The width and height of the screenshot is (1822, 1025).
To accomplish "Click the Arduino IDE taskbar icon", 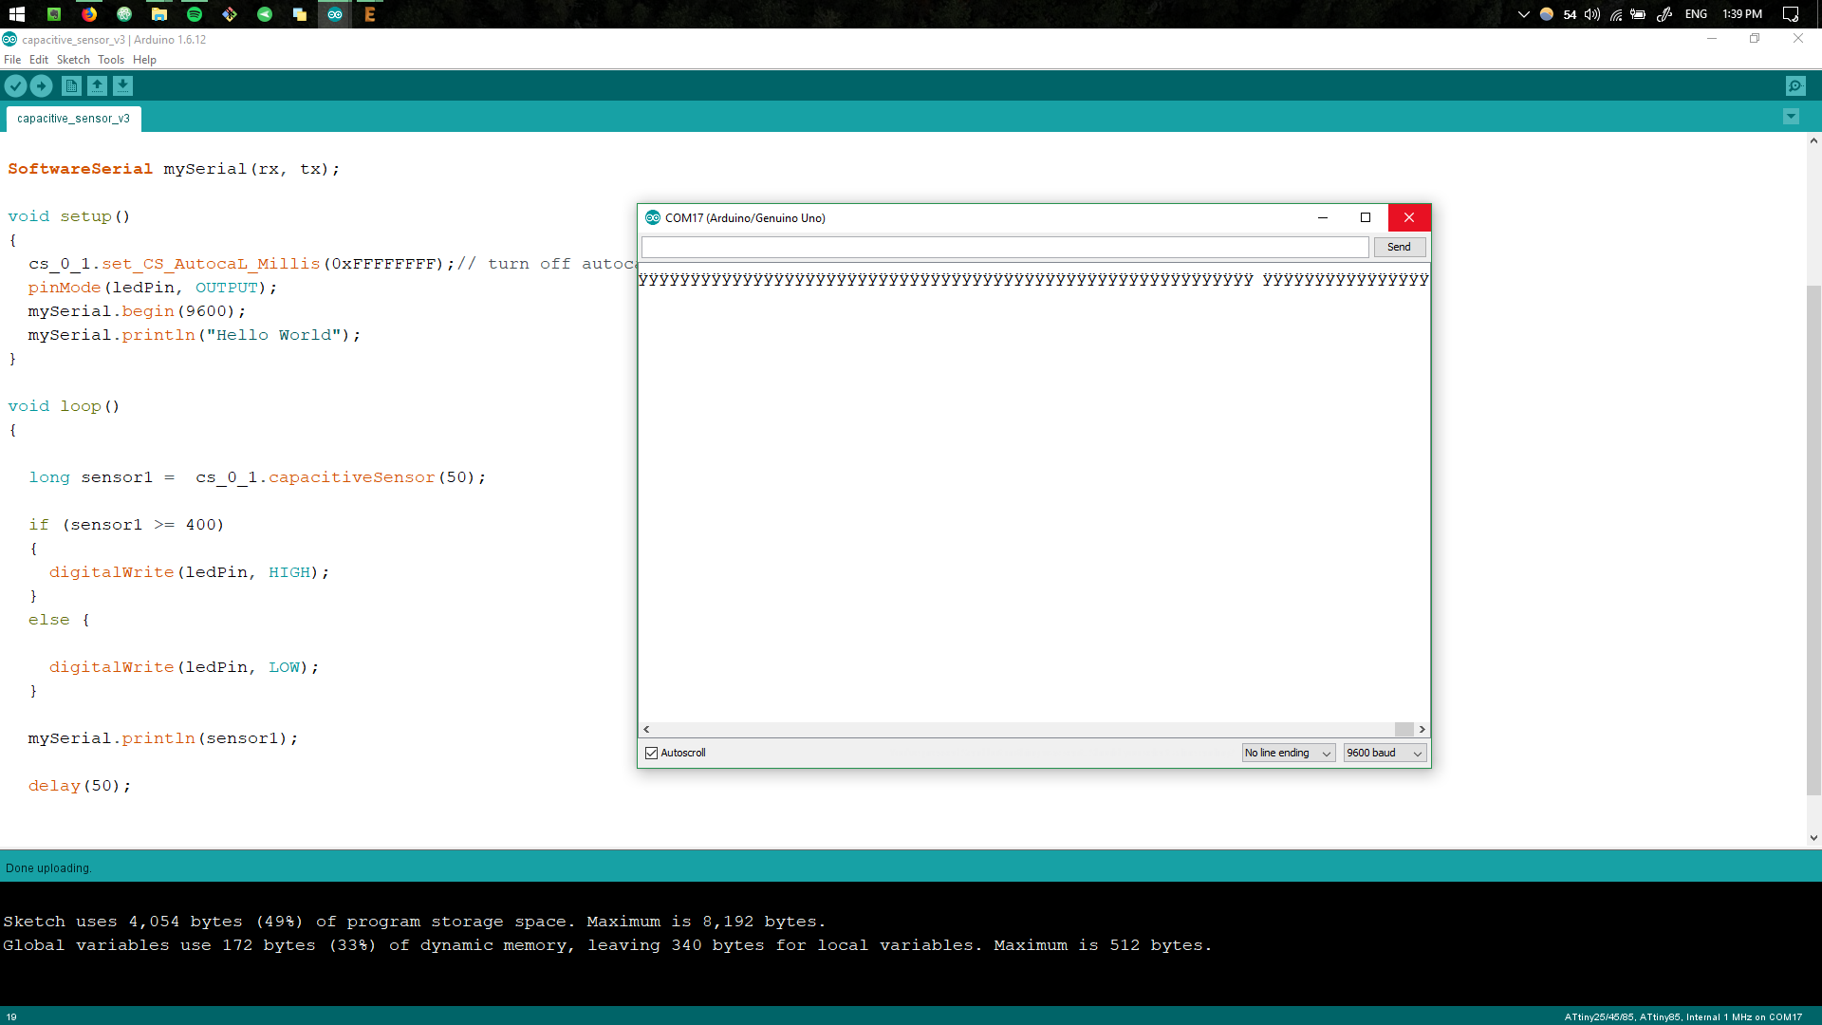I will tap(335, 14).
